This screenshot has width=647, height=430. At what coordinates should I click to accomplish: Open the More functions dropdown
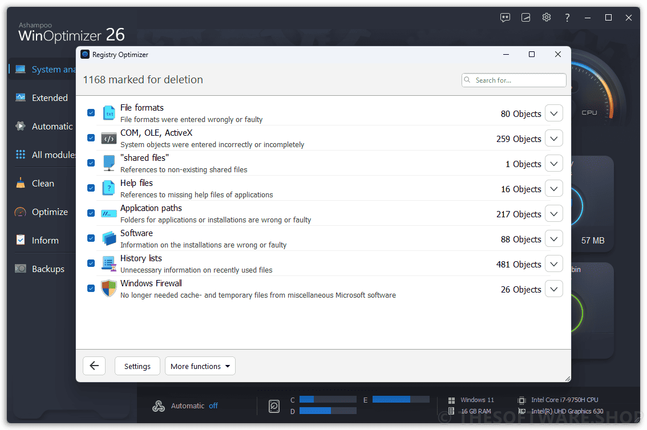(x=200, y=366)
